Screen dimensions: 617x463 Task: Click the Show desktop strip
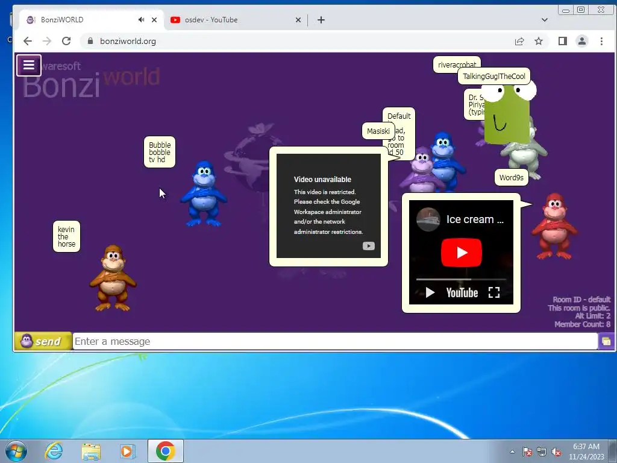(x=614, y=451)
